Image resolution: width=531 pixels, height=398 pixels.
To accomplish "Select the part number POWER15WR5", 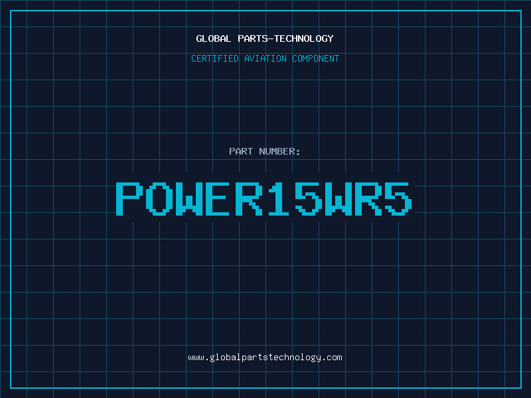I will point(264,199).
